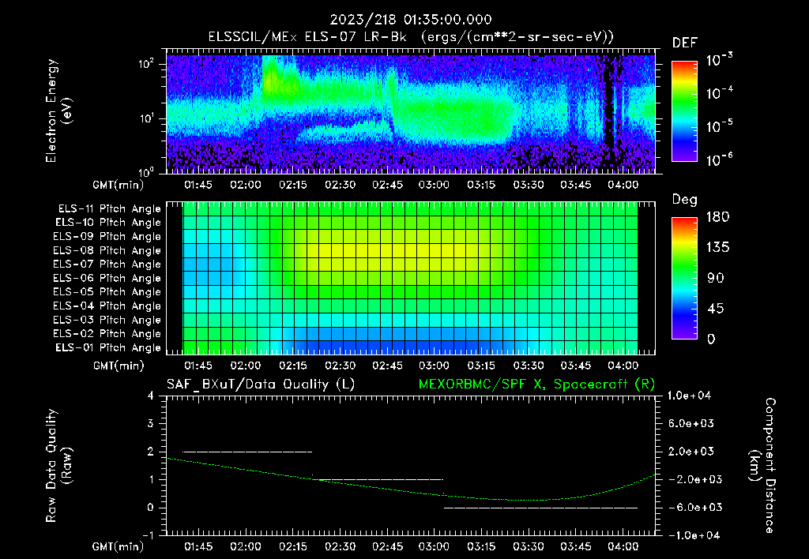The width and height of the screenshot is (809, 559).
Task: Select the Electron Energy (eV) axis label
Action: (x=58, y=111)
